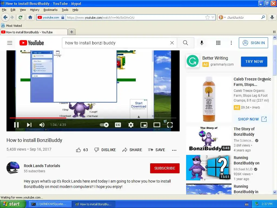Screen dimensions: 277x208
Task: Open the bookmark star dropdown arrow
Action: pyautogui.click(x=213, y=17)
